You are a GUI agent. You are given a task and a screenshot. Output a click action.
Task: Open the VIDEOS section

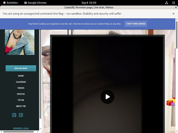[21, 88]
